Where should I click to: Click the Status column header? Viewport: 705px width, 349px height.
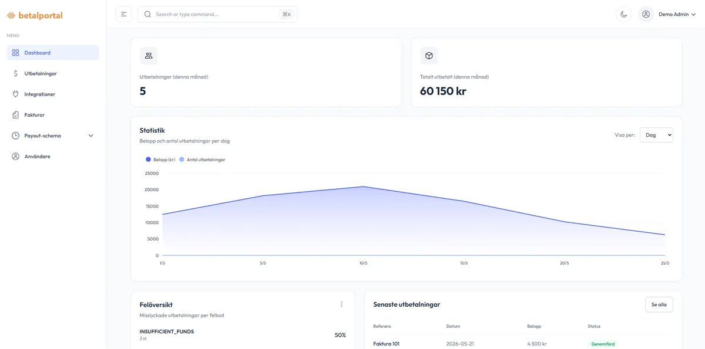point(594,326)
